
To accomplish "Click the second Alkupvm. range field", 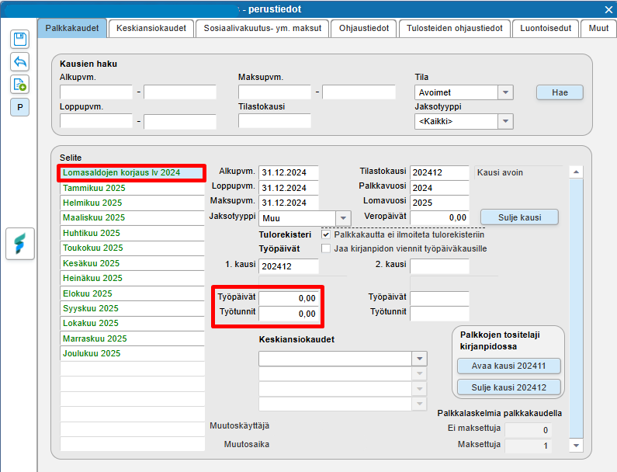I will [x=180, y=92].
